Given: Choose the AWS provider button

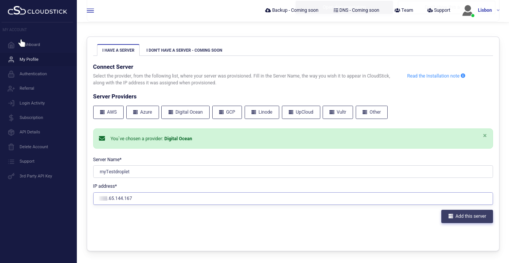Looking at the screenshot, I should coord(108,112).
